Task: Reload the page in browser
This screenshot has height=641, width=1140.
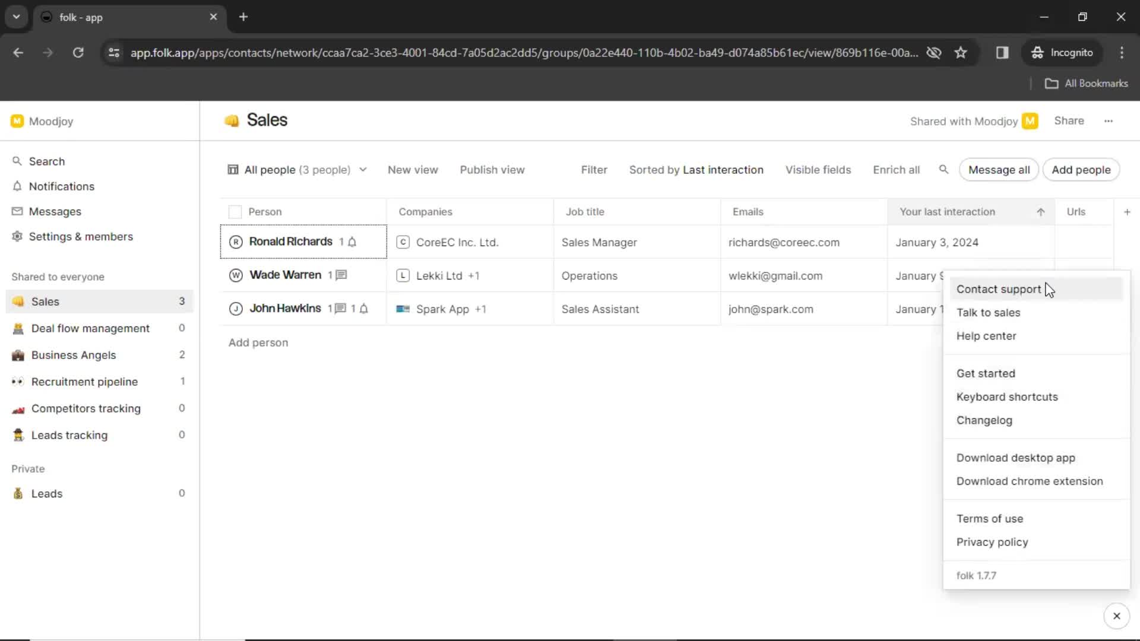Action: point(78,53)
